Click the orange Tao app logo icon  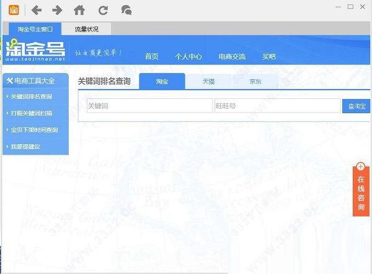(14, 10)
